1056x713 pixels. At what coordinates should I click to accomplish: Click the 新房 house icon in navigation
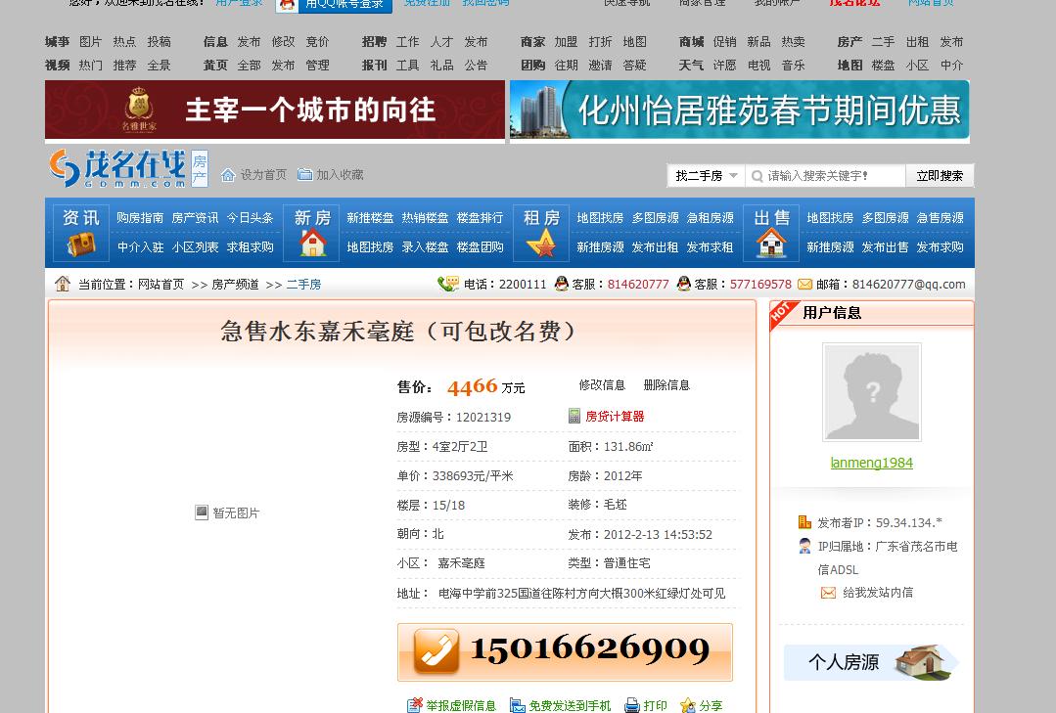[x=312, y=243]
